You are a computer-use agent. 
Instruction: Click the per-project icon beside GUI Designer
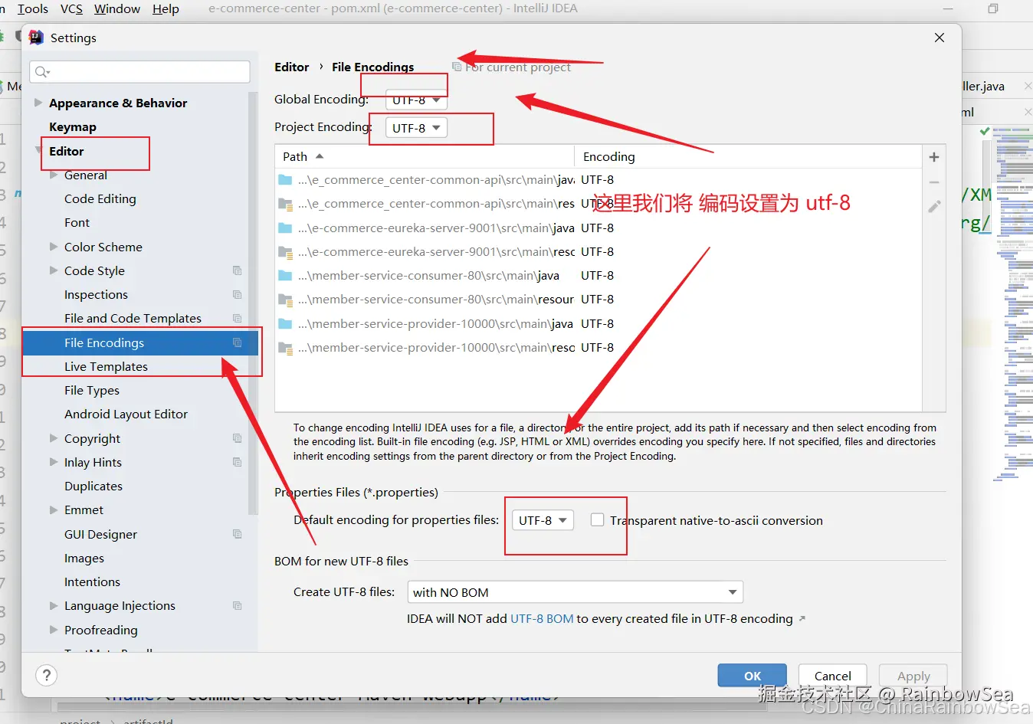click(x=238, y=534)
